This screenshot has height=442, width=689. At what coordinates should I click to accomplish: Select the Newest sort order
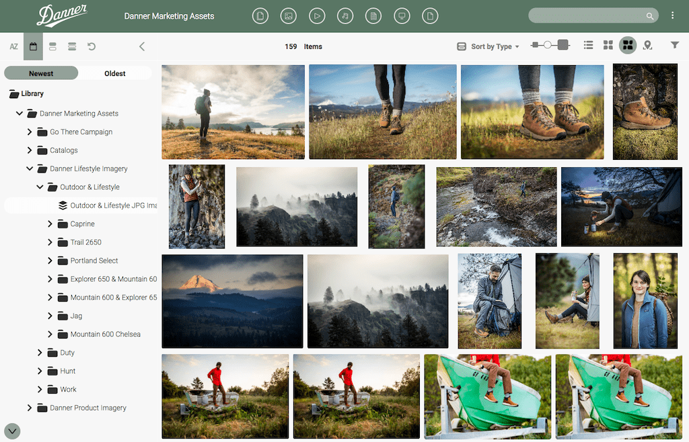pyautogui.click(x=41, y=73)
